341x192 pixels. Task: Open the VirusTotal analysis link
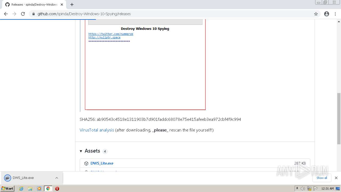click(x=97, y=130)
